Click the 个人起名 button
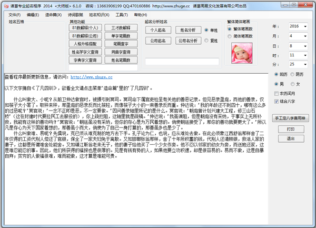 (157, 30)
